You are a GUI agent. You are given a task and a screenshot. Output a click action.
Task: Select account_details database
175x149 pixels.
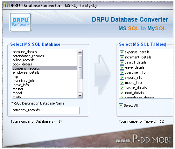coord(45,52)
